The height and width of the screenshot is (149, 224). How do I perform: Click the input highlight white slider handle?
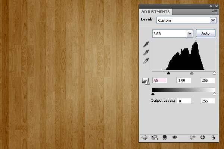click(214, 73)
